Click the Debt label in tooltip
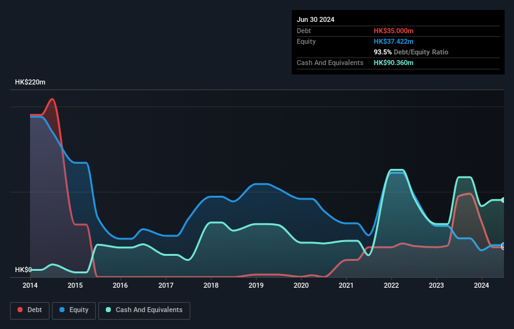The image size is (514, 329). tap(304, 31)
